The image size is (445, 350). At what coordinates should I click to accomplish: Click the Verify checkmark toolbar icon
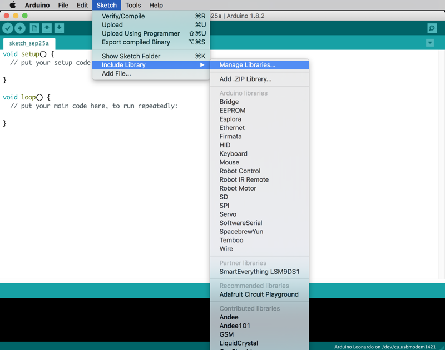[8, 28]
